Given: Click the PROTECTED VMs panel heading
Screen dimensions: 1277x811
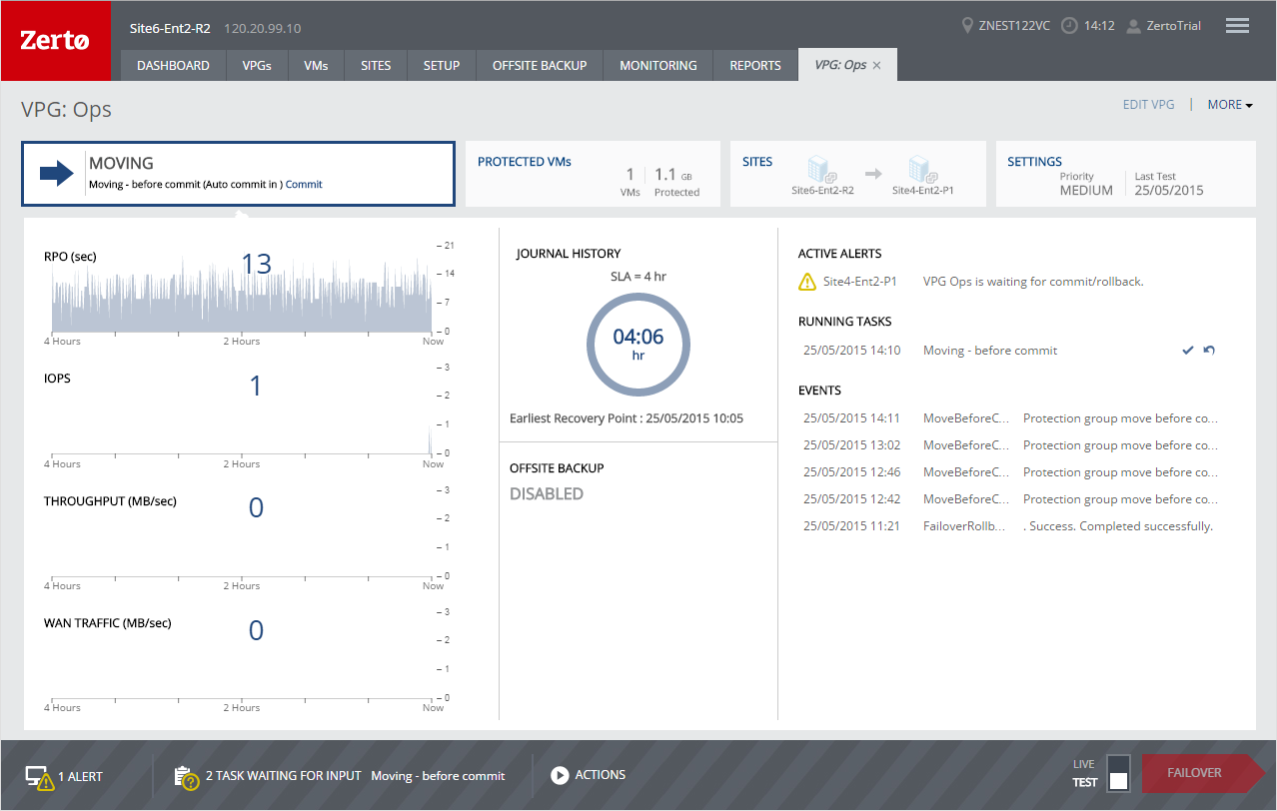Looking at the screenshot, I should click(x=525, y=162).
